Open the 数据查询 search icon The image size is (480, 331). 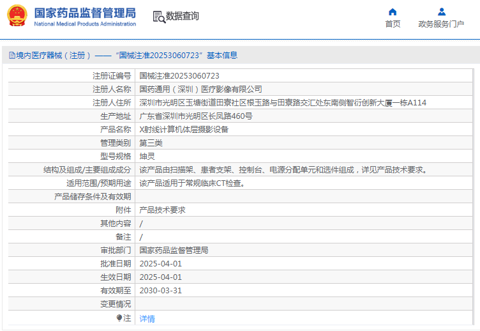(159, 17)
